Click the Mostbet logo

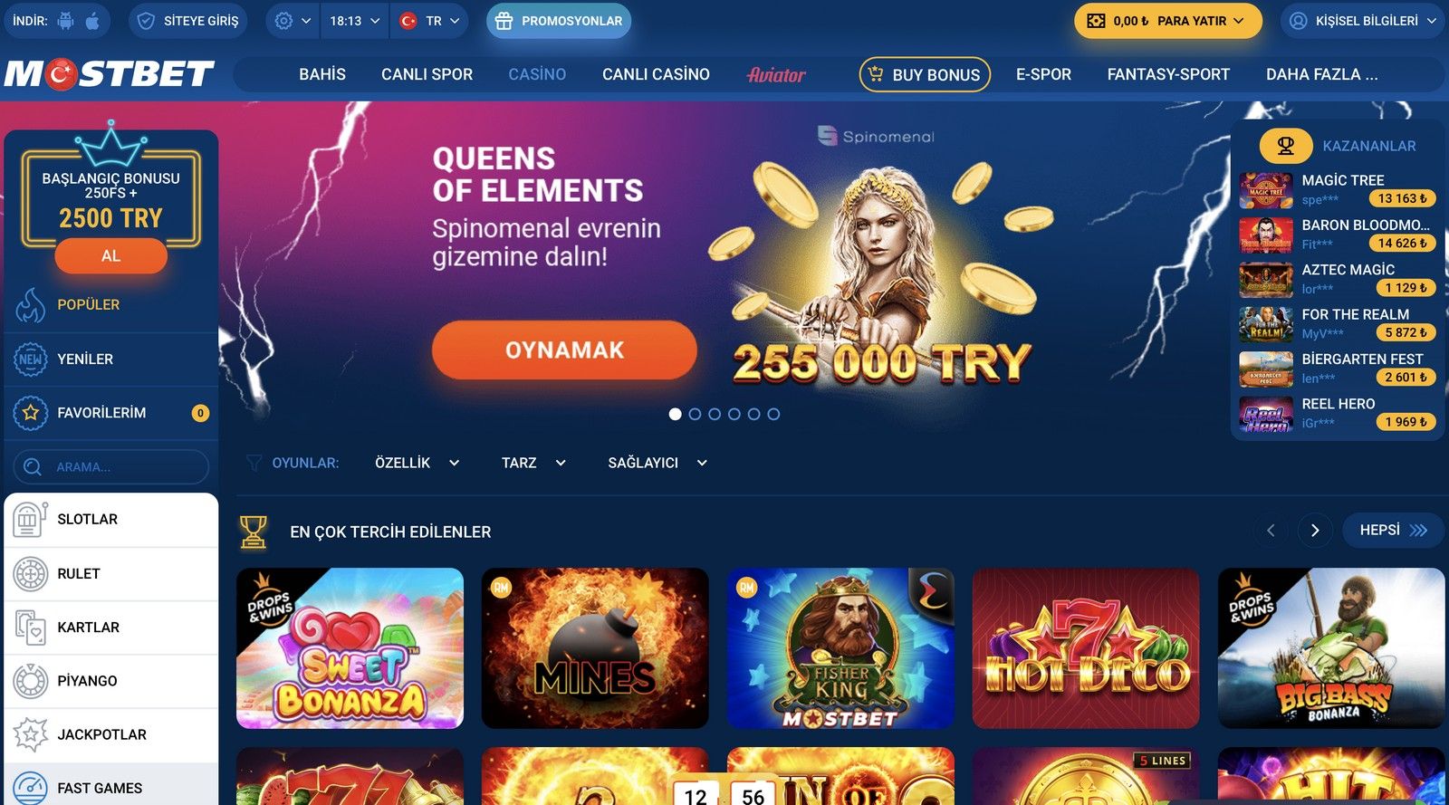(110, 74)
